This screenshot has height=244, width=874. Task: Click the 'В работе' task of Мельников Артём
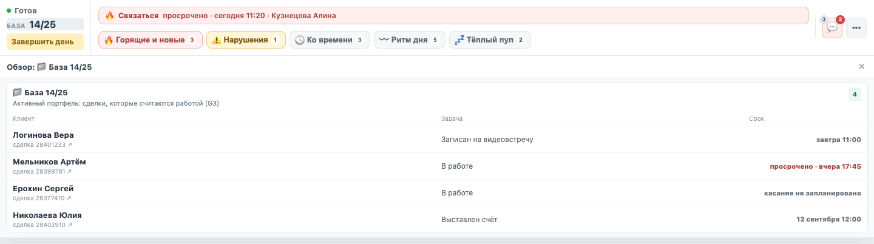(x=456, y=166)
